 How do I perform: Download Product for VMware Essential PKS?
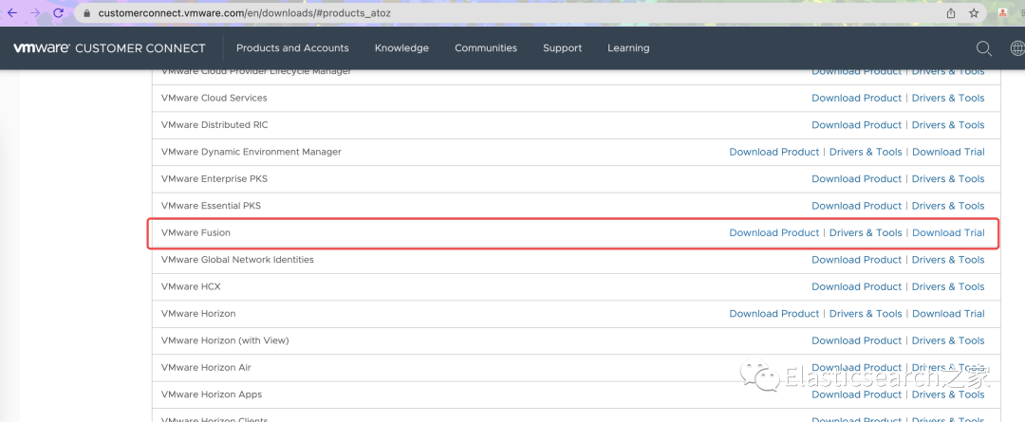click(856, 206)
